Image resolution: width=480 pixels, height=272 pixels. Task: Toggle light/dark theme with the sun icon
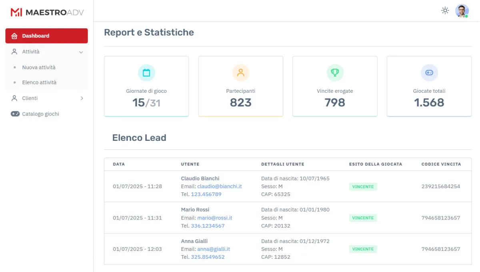(445, 11)
